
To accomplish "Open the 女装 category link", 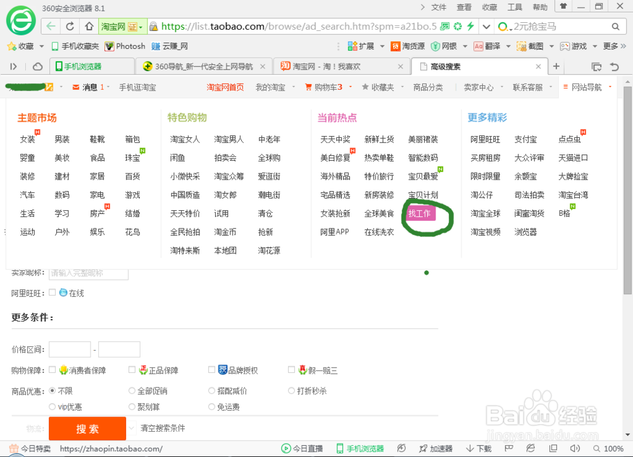I will (27, 139).
